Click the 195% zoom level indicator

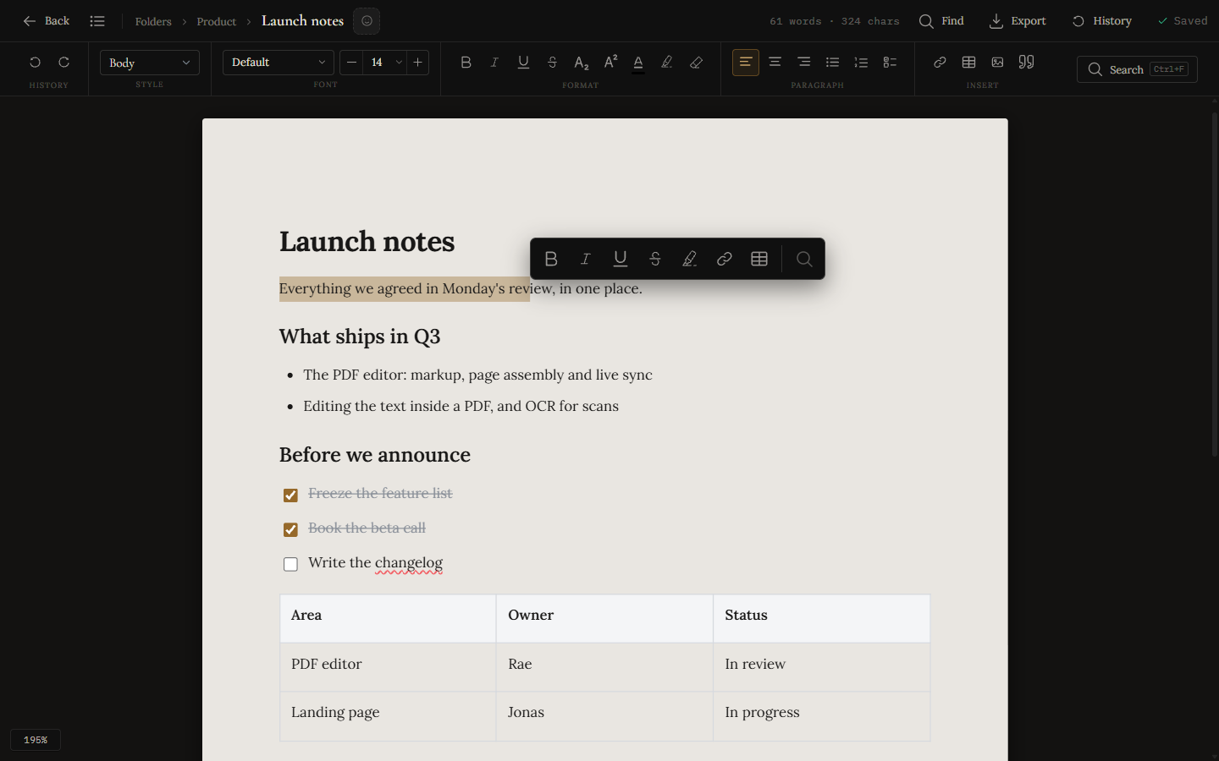pos(36,740)
